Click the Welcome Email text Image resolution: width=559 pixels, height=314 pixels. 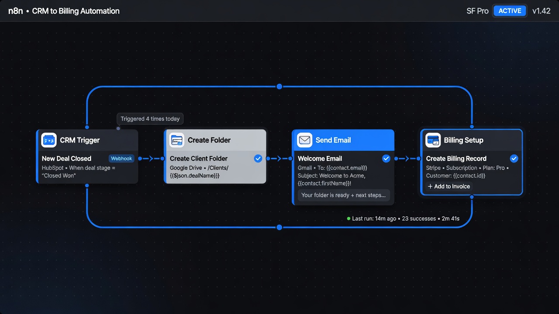coord(320,158)
